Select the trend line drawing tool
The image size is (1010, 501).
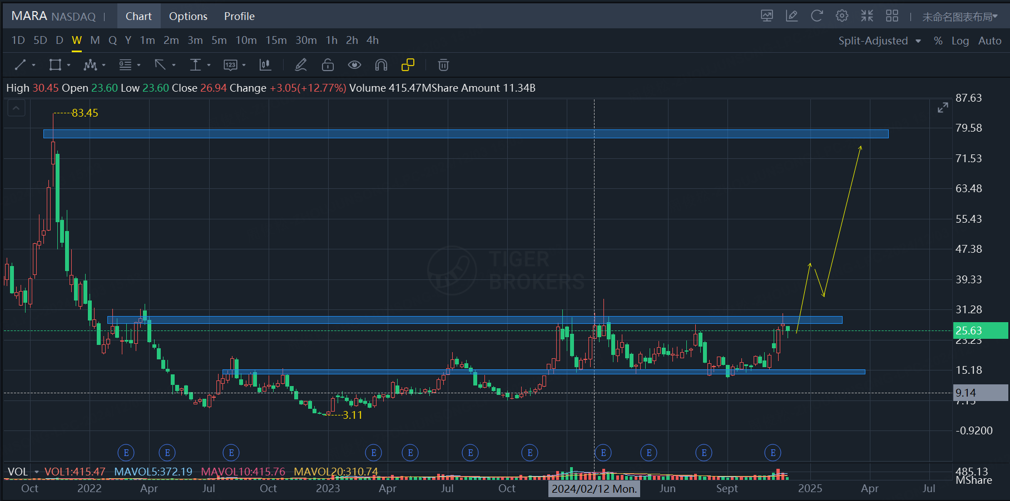pyautogui.click(x=21, y=65)
